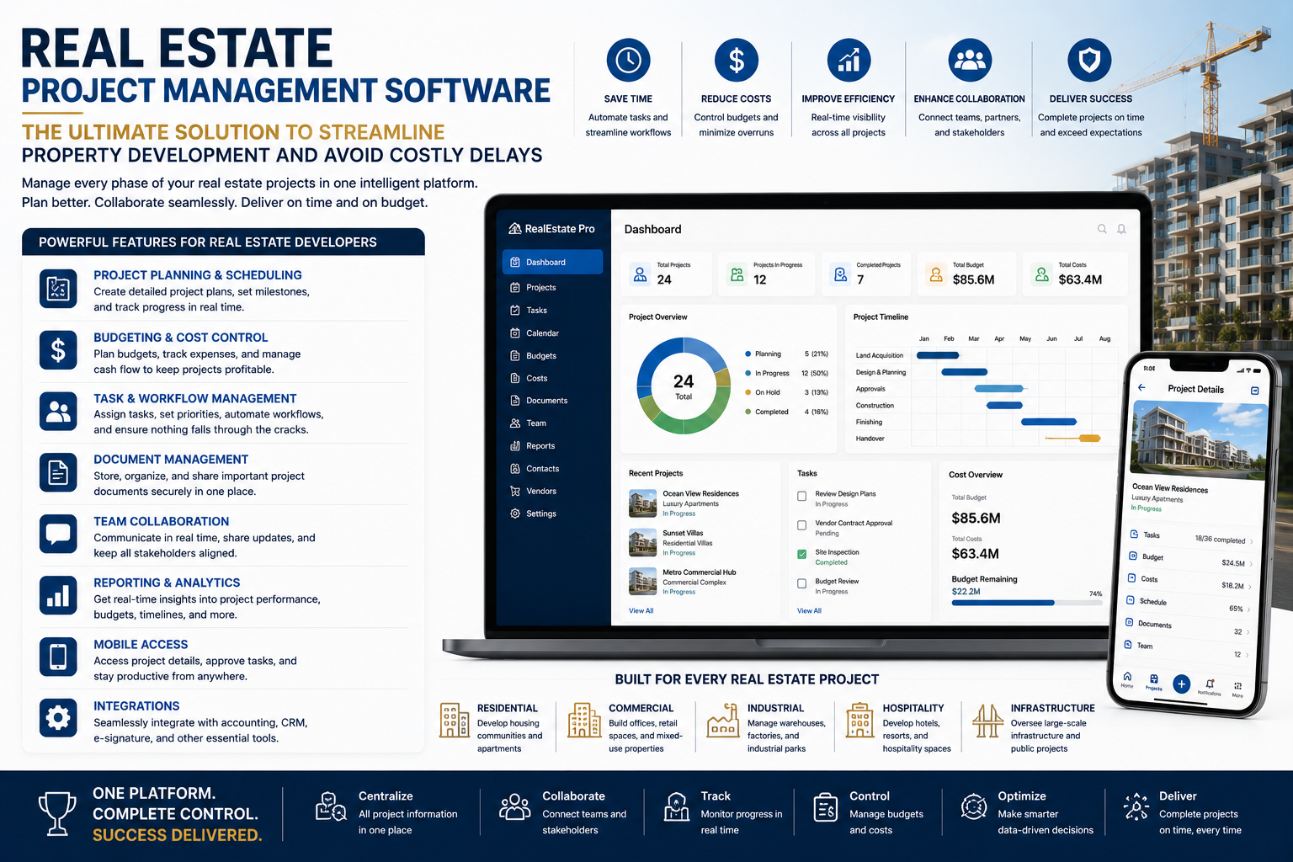1293x862 pixels.
Task: Open the Metro Commercial Hub thumbnail
Action: click(x=643, y=582)
